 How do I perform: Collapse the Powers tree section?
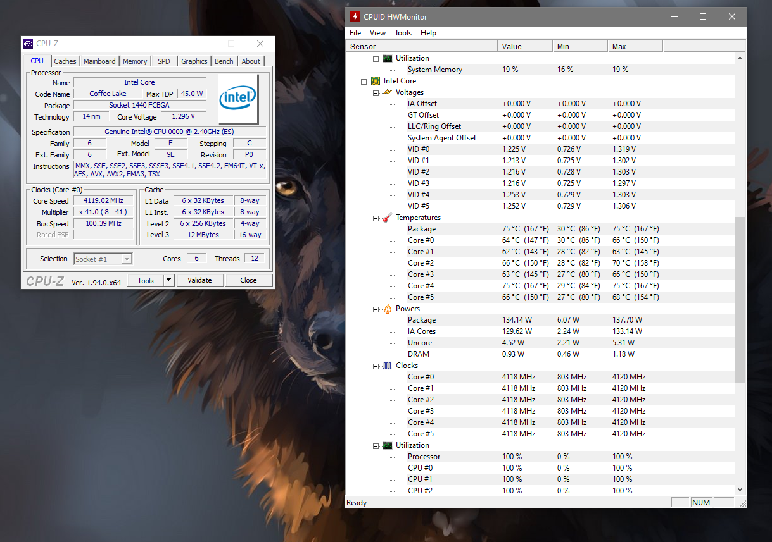(x=376, y=308)
